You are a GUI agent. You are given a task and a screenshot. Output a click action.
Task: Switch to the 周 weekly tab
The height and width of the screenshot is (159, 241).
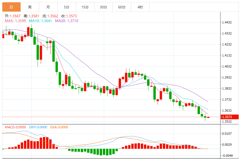pos(30,7)
